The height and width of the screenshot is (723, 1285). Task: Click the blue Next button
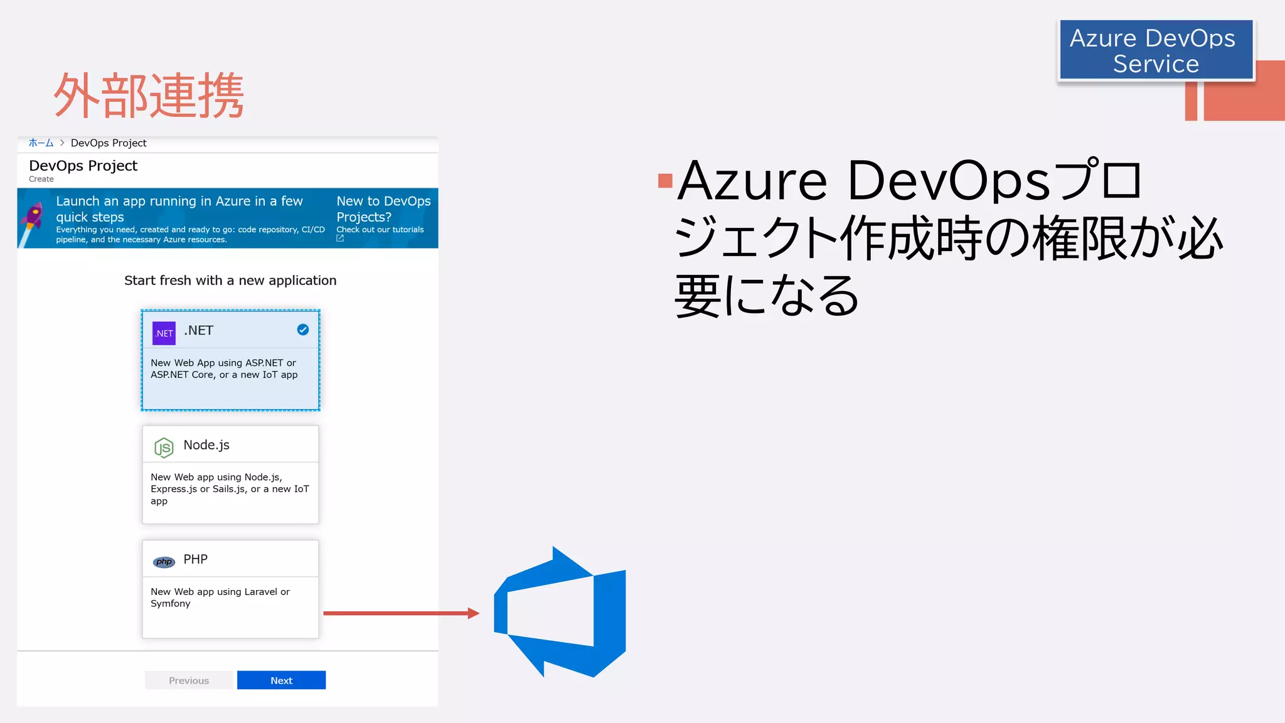(x=281, y=680)
